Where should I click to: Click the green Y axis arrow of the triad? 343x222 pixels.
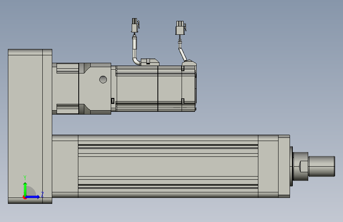coord(25,189)
